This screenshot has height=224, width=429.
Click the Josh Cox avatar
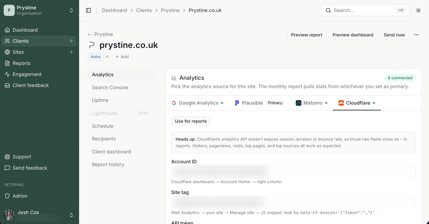(9, 215)
